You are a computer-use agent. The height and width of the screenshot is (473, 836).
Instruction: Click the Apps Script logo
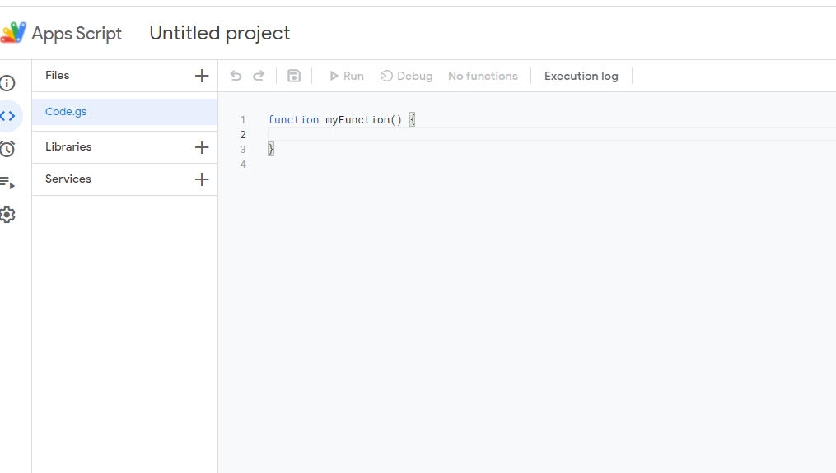[13, 32]
